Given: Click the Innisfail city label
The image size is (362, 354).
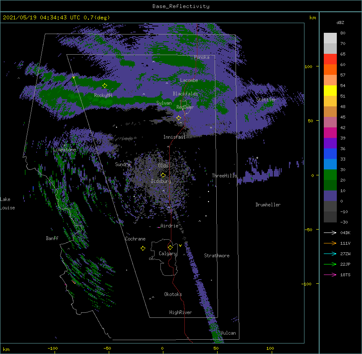Looking at the screenshot, I should coord(174,137).
